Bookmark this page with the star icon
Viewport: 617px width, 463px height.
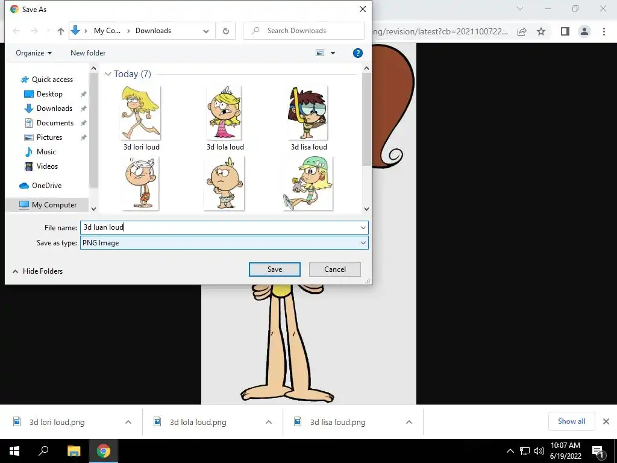541,31
